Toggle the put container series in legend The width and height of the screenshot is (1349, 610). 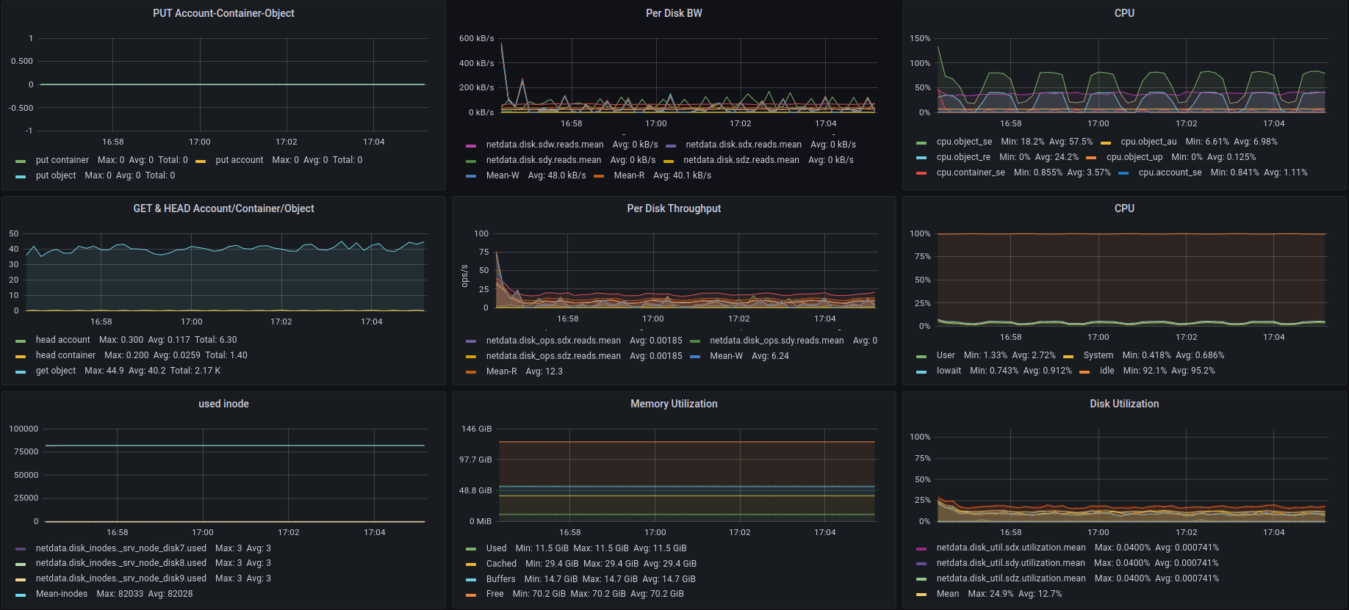pos(62,160)
